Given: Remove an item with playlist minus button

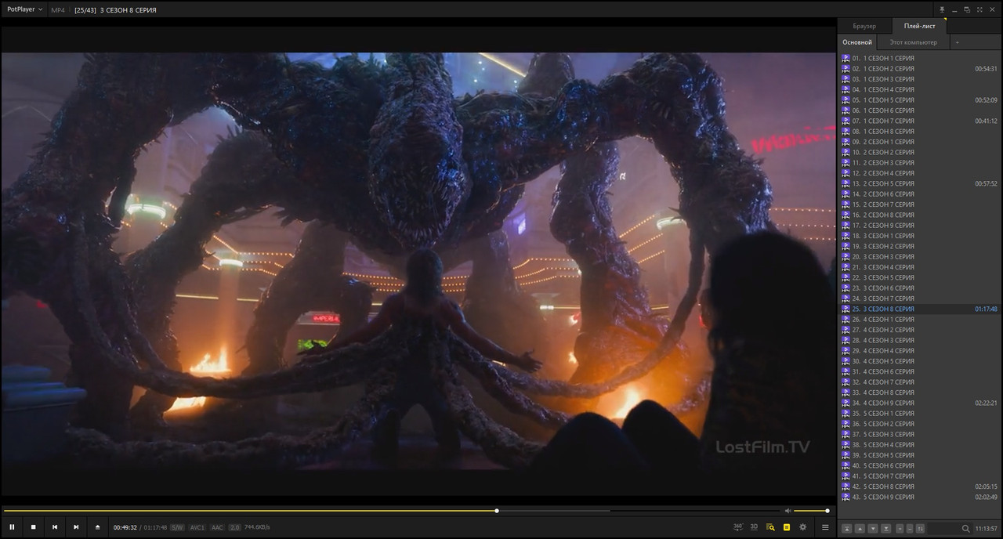Looking at the screenshot, I should click(909, 529).
